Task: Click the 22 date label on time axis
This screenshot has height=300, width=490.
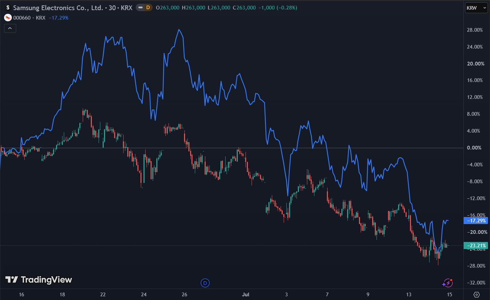Action: pos(103,295)
